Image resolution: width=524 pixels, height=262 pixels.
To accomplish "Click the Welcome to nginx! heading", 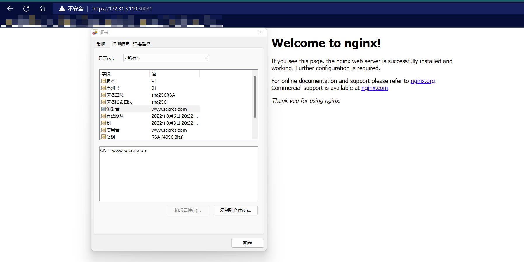I will click(x=326, y=43).
